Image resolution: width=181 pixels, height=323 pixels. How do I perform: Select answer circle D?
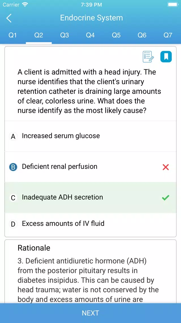(x=13, y=224)
